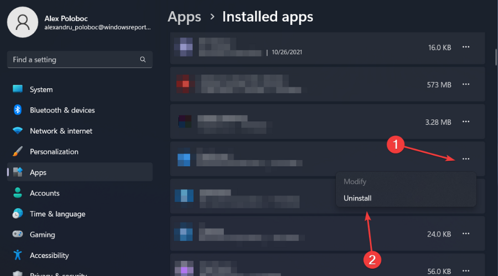
Task: Select the Apps category label
Action: pos(38,172)
